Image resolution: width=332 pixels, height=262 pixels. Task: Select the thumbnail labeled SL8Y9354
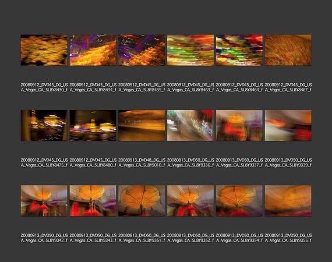tap(239, 201)
